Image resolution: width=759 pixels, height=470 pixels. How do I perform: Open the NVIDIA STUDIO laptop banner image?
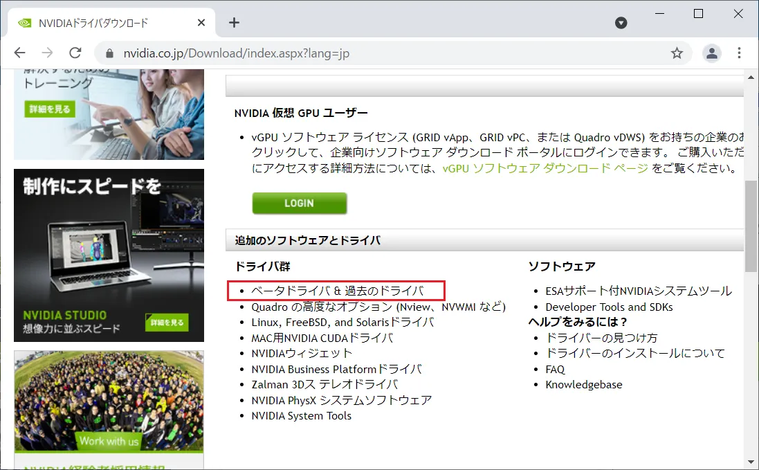pos(109,255)
